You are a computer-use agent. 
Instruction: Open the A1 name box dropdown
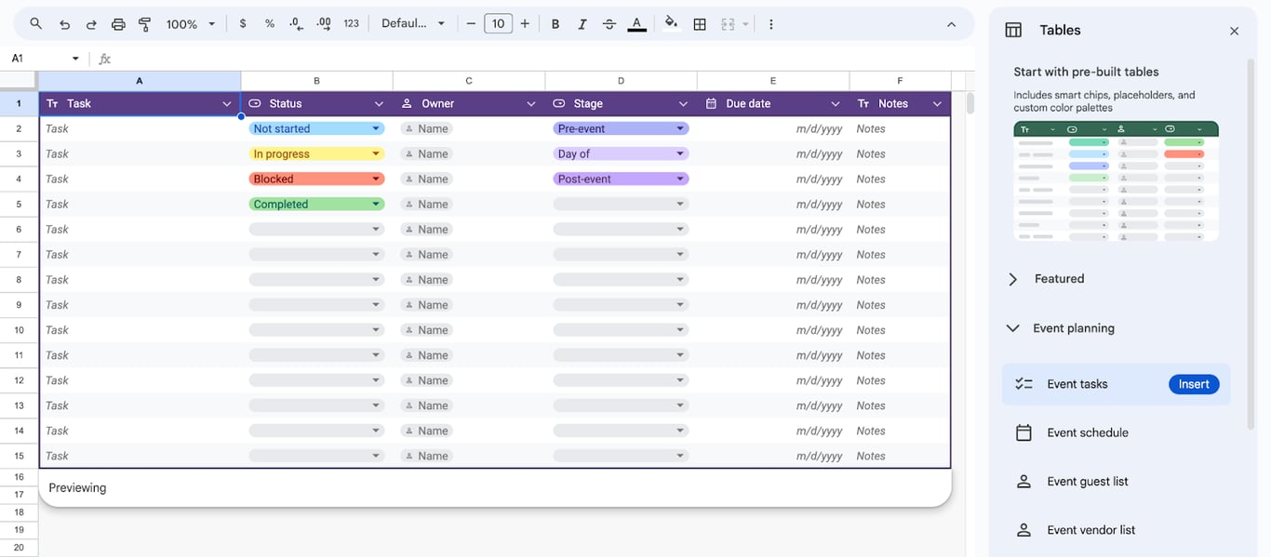click(x=75, y=59)
